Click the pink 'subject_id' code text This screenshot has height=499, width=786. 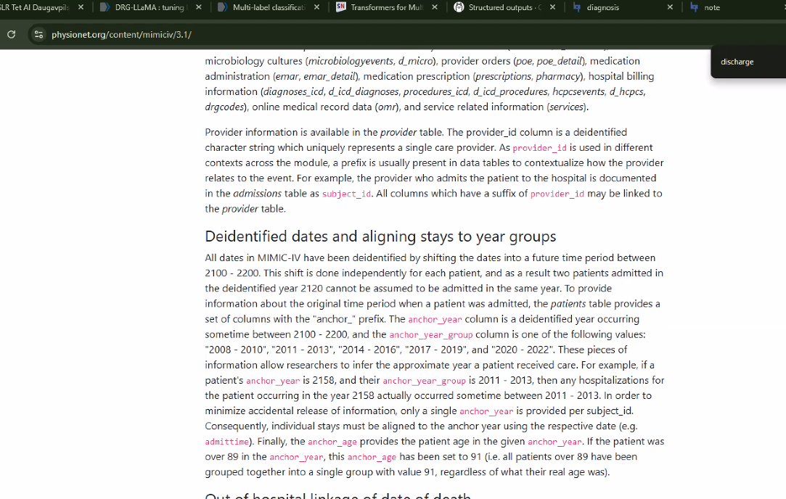pos(346,194)
